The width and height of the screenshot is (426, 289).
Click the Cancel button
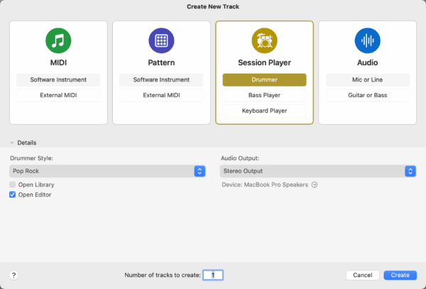(x=362, y=275)
